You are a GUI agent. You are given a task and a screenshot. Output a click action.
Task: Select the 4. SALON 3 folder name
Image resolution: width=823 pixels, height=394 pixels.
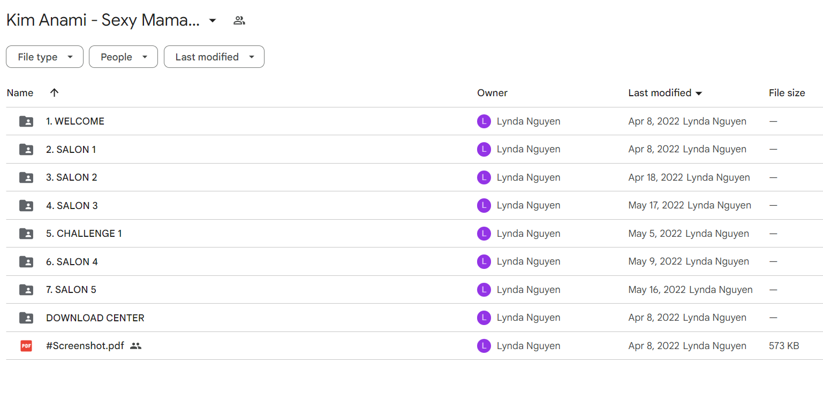72,206
